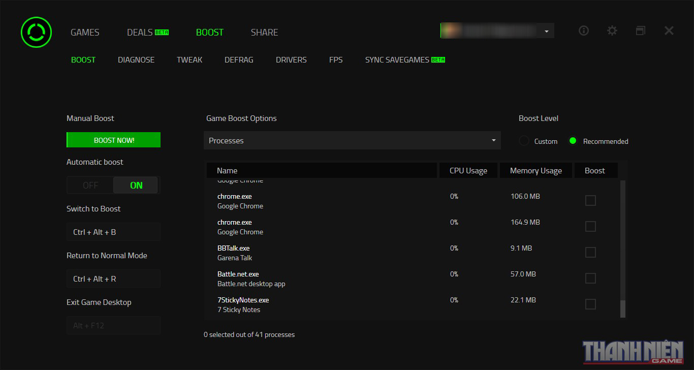Switch to the DRIVERS sub-tab

click(x=291, y=59)
